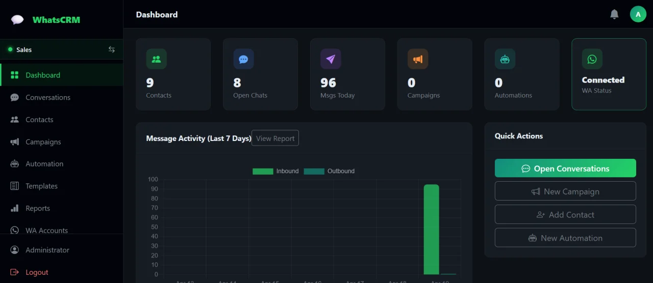Screen dimensions: 653x283
Task: Open Templates from the sidebar
Action: coord(61,186)
